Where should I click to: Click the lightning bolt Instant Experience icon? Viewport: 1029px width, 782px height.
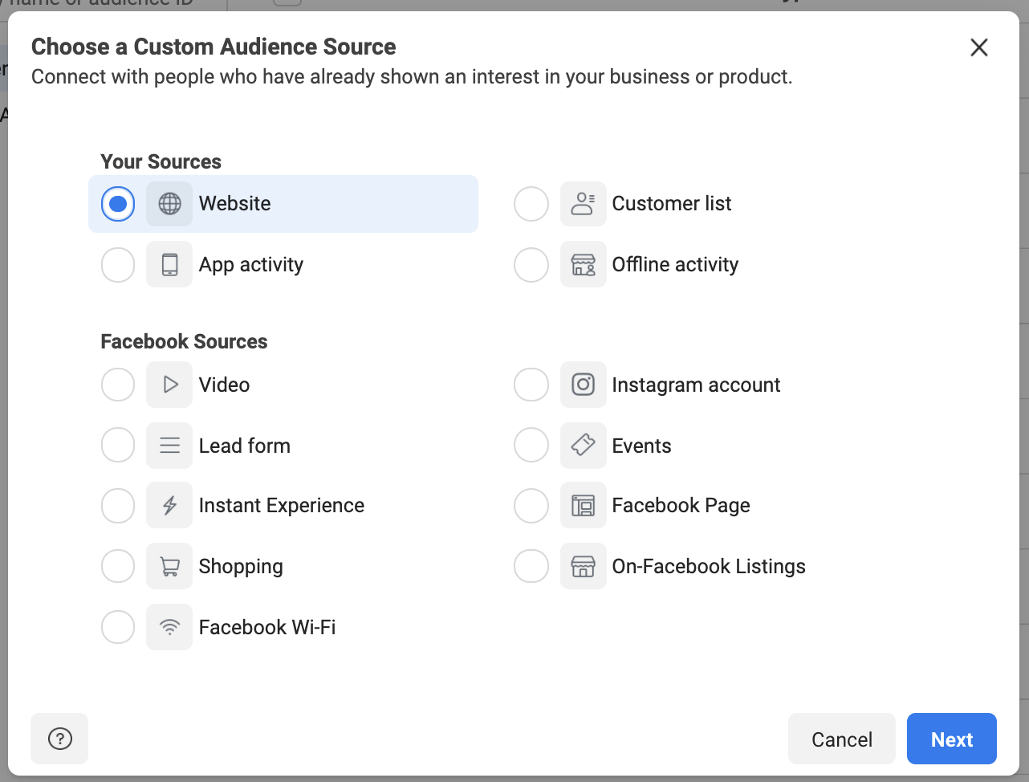coord(169,506)
